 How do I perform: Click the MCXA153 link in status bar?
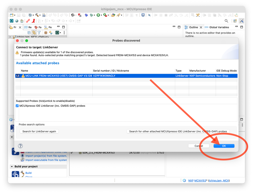click(200, 180)
